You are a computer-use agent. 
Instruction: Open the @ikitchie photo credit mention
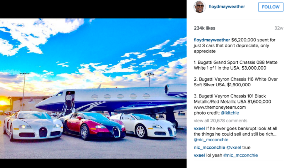pos(230,113)
